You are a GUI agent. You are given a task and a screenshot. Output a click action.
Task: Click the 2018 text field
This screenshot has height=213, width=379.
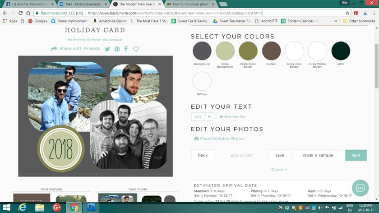click(x=198, y=116)
